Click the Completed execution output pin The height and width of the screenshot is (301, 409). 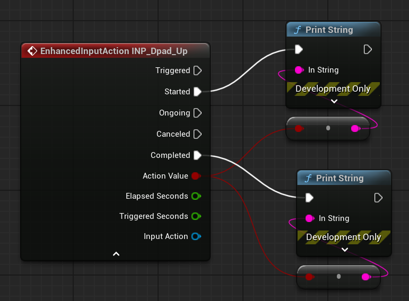tap(197, 155)
